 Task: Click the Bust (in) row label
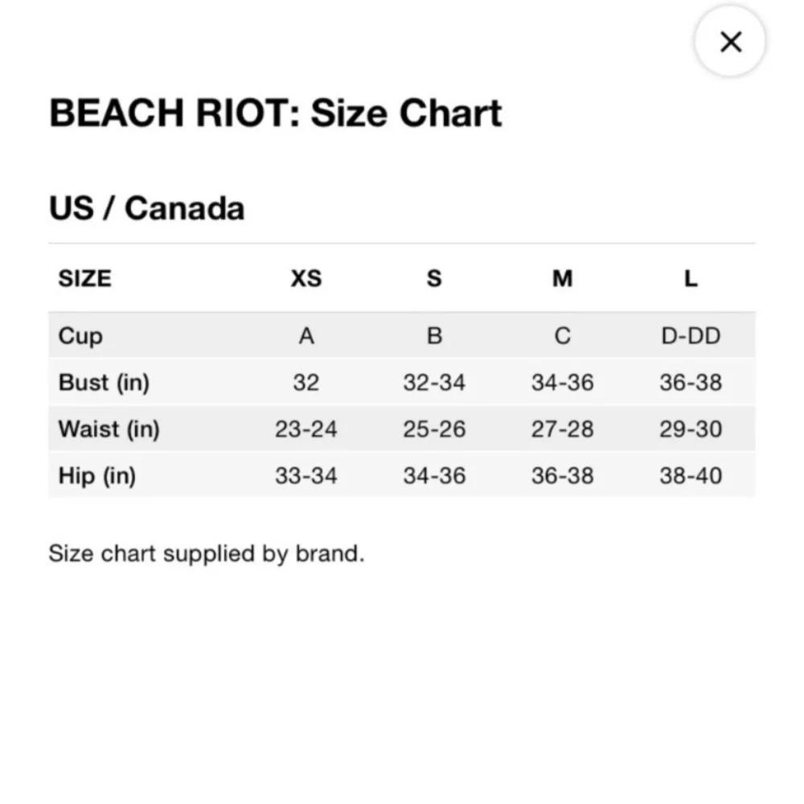[x=104, y=383]
